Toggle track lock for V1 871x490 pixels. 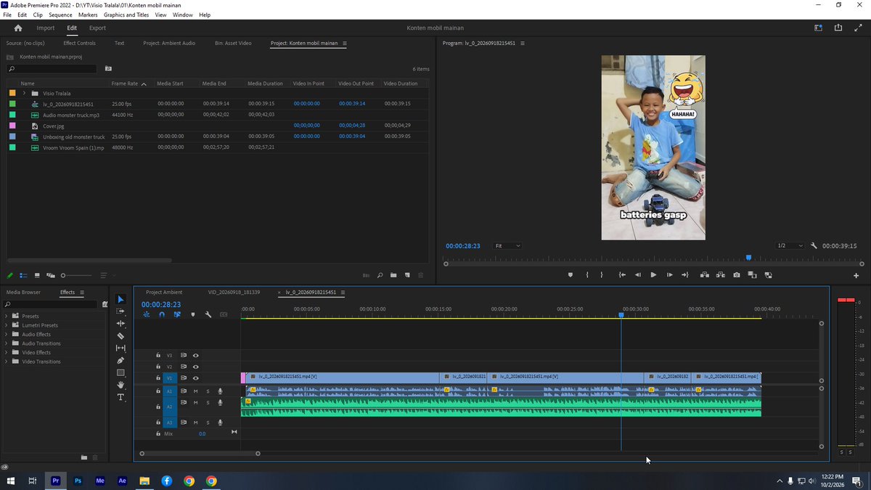pyautogui.click(x=158, y=378)
